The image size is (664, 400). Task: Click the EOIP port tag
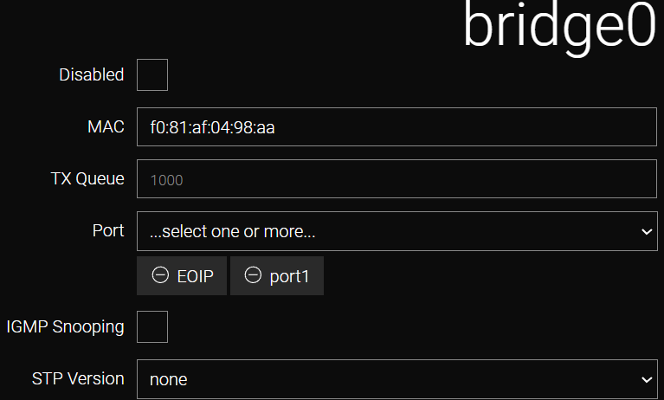point(182,276)
